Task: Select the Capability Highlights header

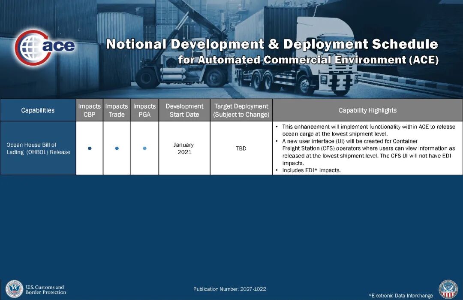Action: pos(367,110)
